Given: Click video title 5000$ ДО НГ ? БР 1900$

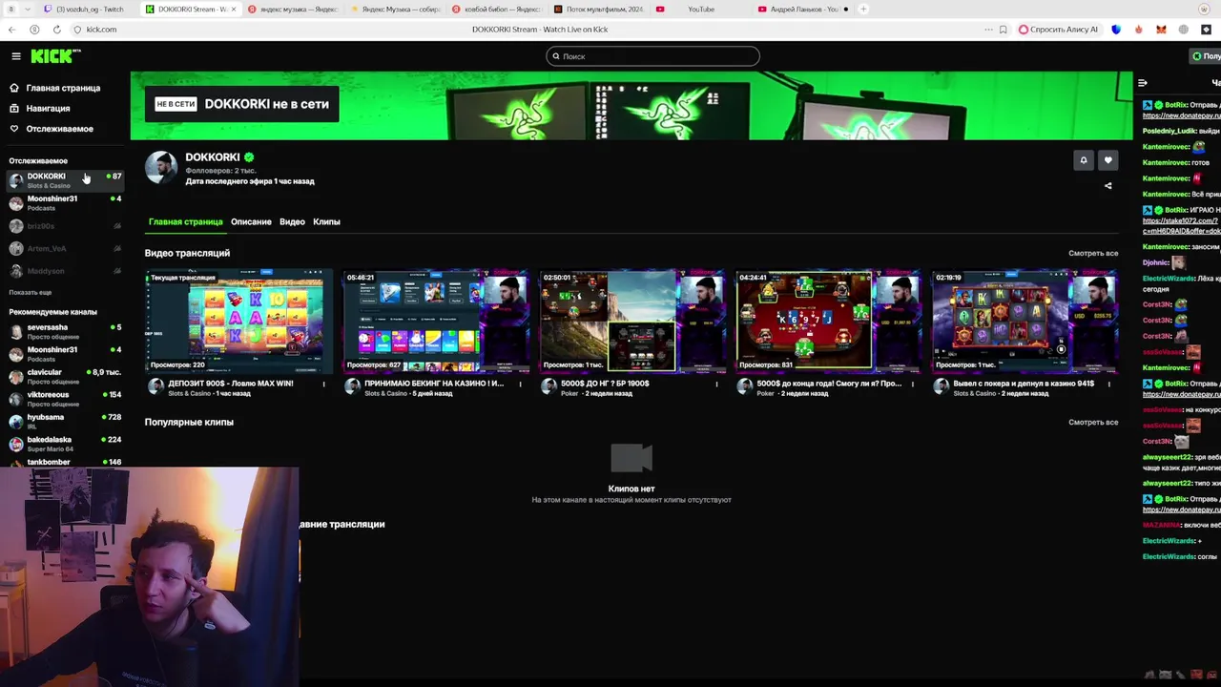Looking at the screenshot, I should coord(605,384).
